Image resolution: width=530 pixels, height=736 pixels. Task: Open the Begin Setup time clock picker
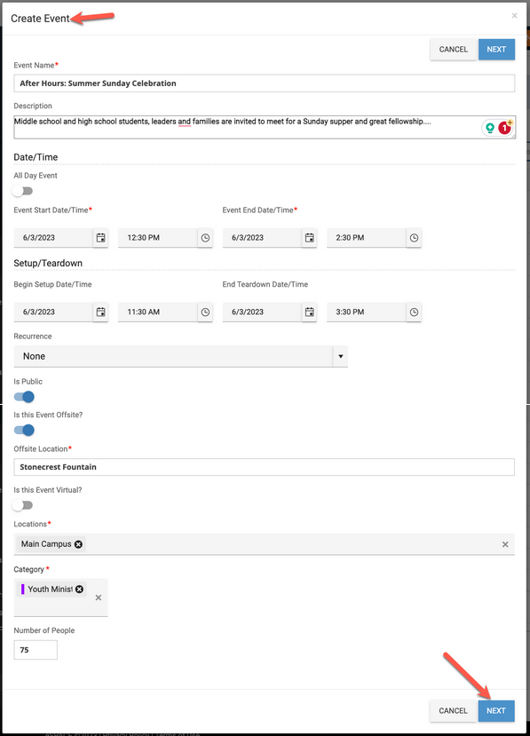tap(205, 313)
